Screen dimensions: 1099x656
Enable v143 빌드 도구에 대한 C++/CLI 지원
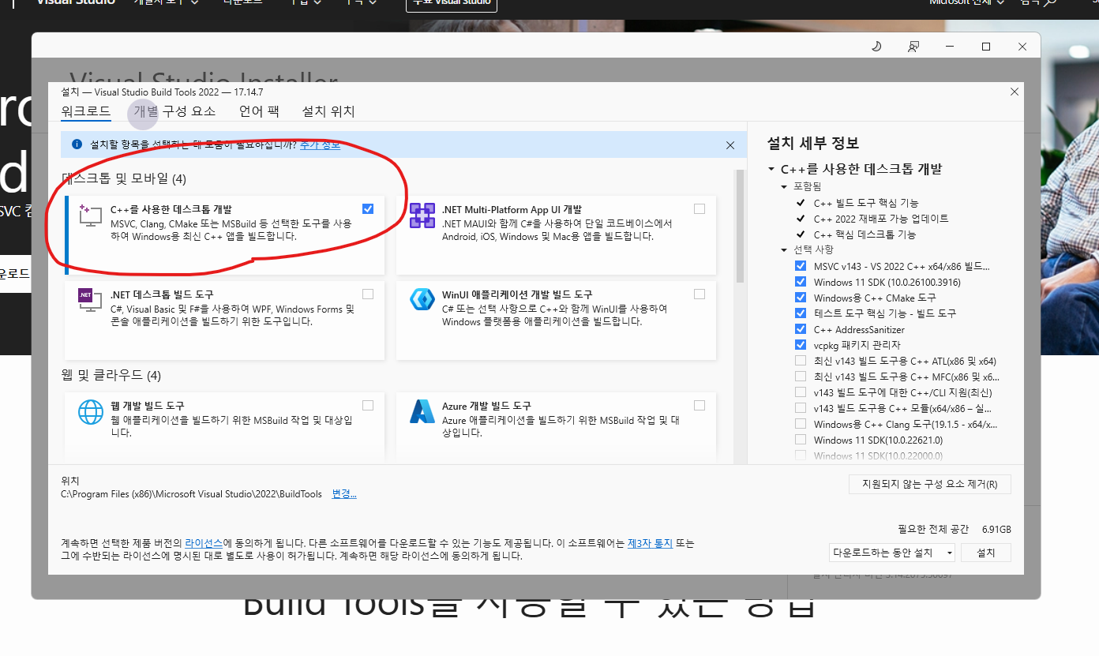coord(801,392)
